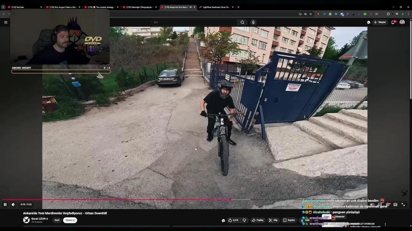Viewport: 412px width, 231px height.
Task: Expand the tab search dropdown arrow
Action: point(3,7)
